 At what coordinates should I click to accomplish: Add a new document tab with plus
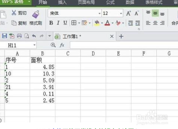coord(121,37)
